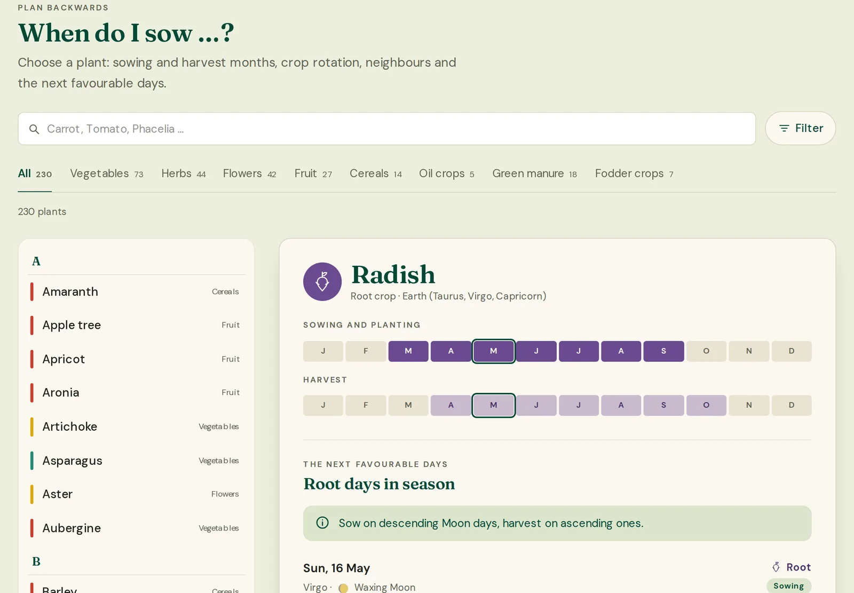Viewport: 854px width, 593px height.
Task: Click the March sowing month cell
Action: coord(408,351)
